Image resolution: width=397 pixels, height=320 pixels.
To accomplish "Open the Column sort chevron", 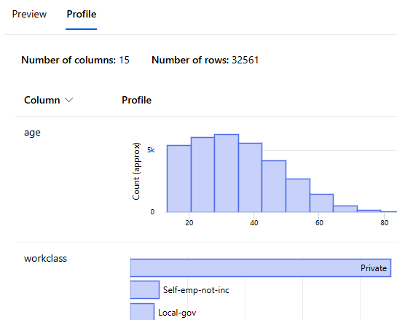I will [x=69, y=100].
